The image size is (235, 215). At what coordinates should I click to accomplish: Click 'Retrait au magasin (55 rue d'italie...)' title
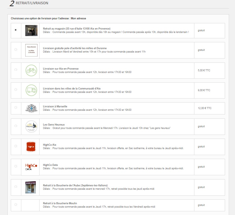coord(77,29)
